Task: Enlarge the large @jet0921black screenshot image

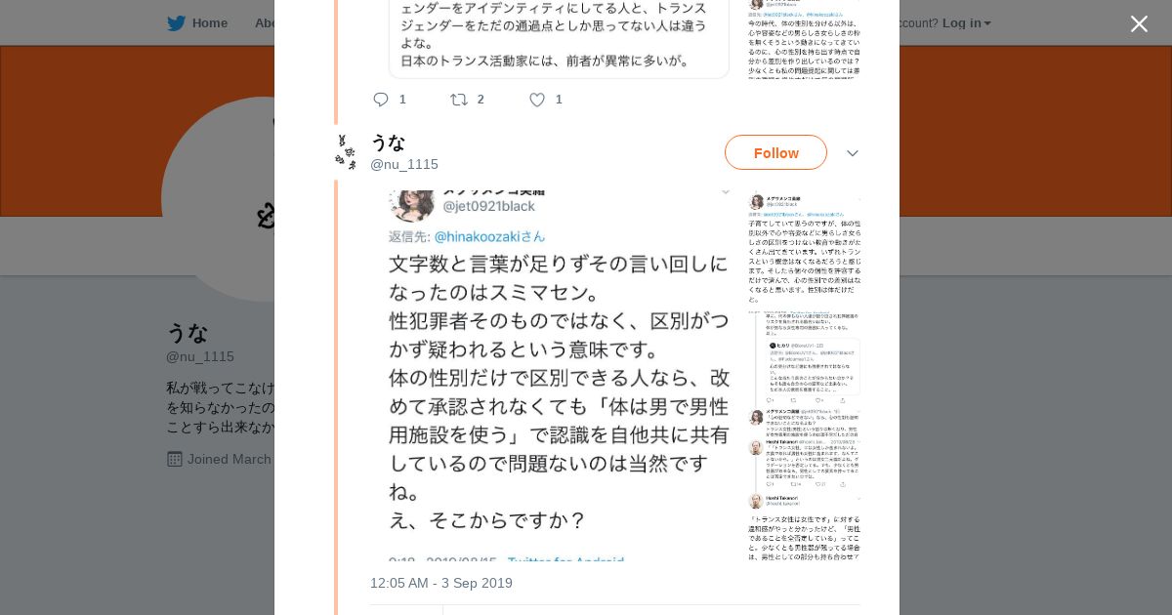Action: (x=557, y=373)
